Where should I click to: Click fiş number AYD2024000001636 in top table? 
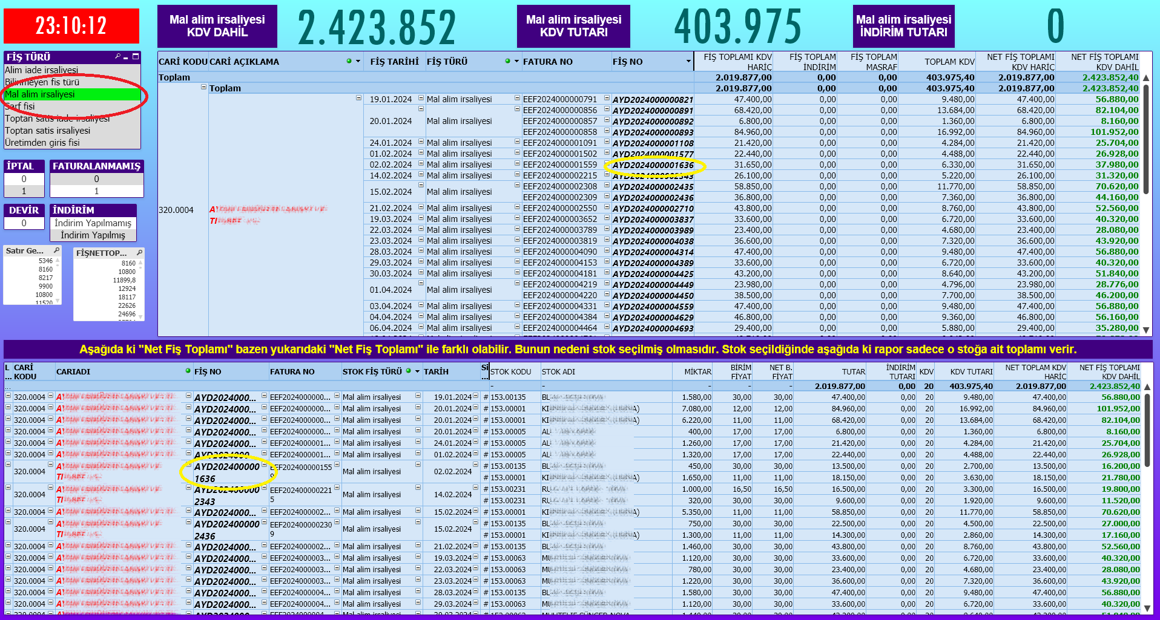click(653, 165)
